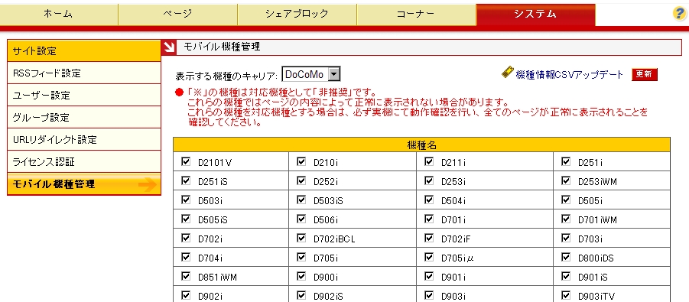This screenshot has height=302, width=689.
Task: Toggle the D701i checkbox
Action: (429, 219)
